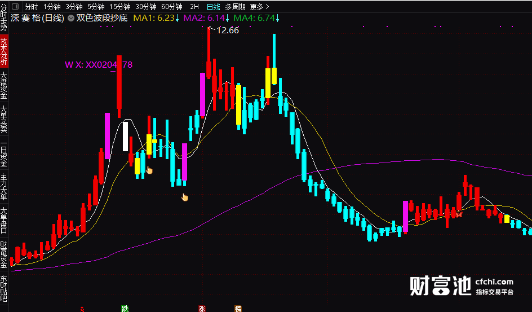Switch to the 分时 period tab
Image resolution: width=532 pixels, height=312 pixels.
coord(32,7)
